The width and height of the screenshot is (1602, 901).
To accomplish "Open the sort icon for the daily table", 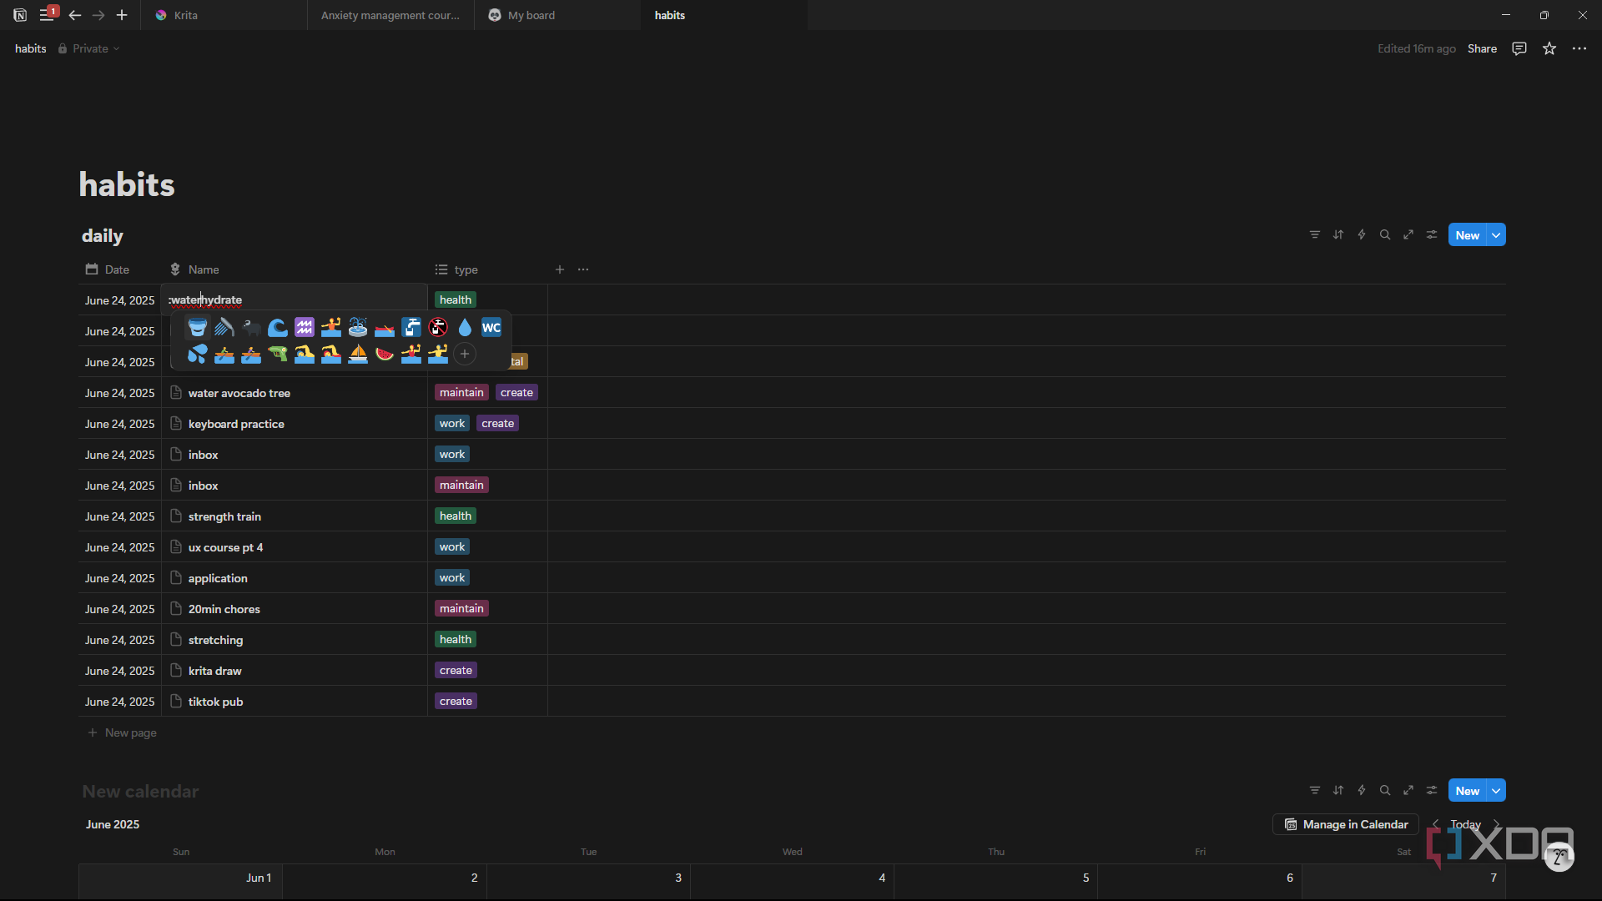I will click(1338, 235).
